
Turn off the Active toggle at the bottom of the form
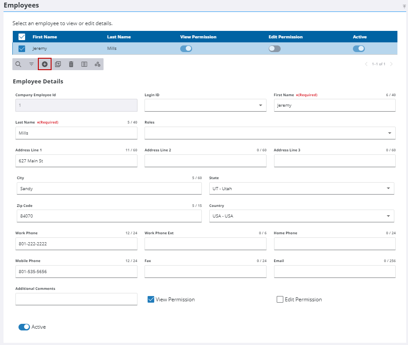coord(24,327)
